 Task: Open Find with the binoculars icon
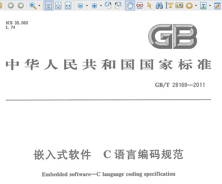tap(159, 5)
